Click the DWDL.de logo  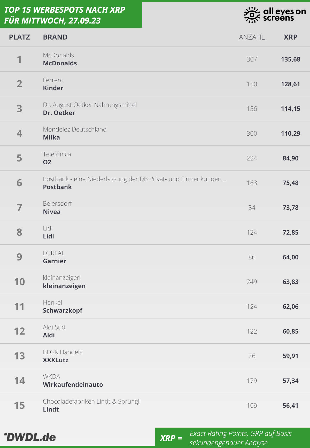30,437
